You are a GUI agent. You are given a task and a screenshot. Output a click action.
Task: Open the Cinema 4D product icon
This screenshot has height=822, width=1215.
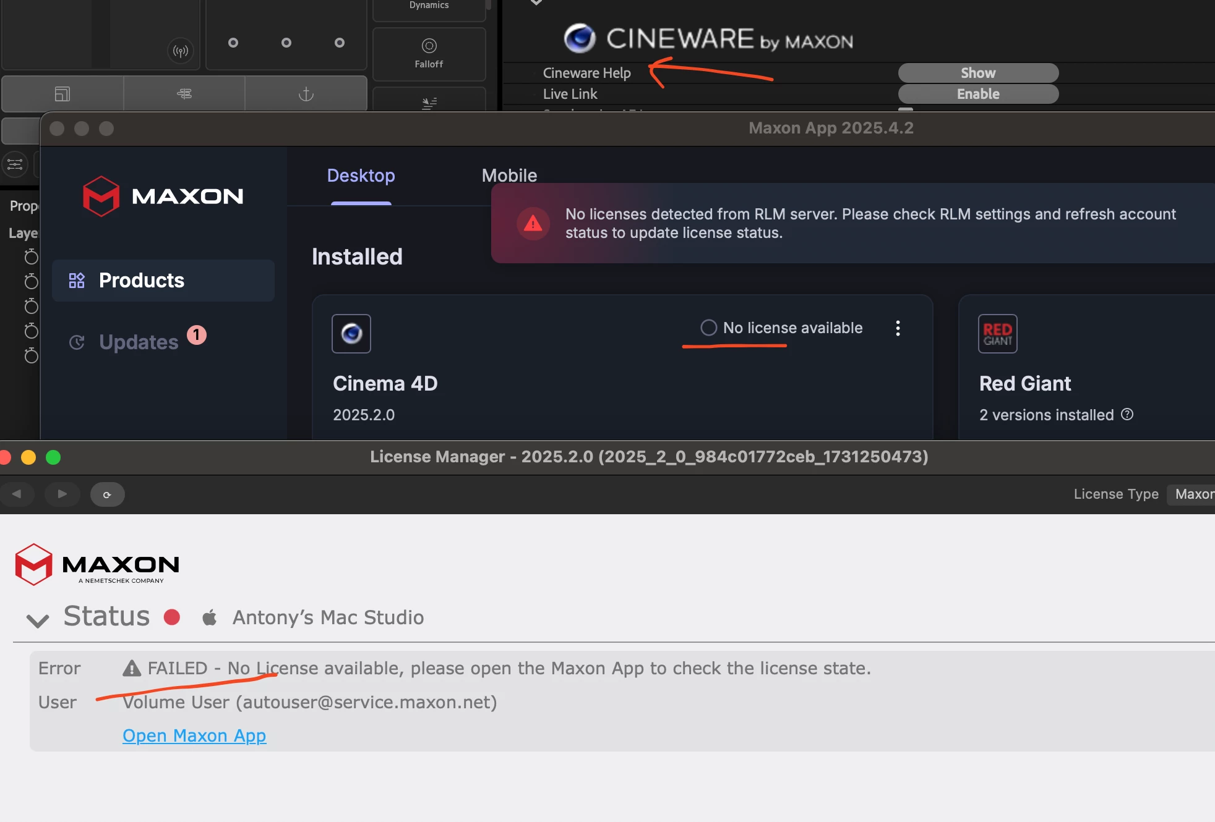coord(351,334)
